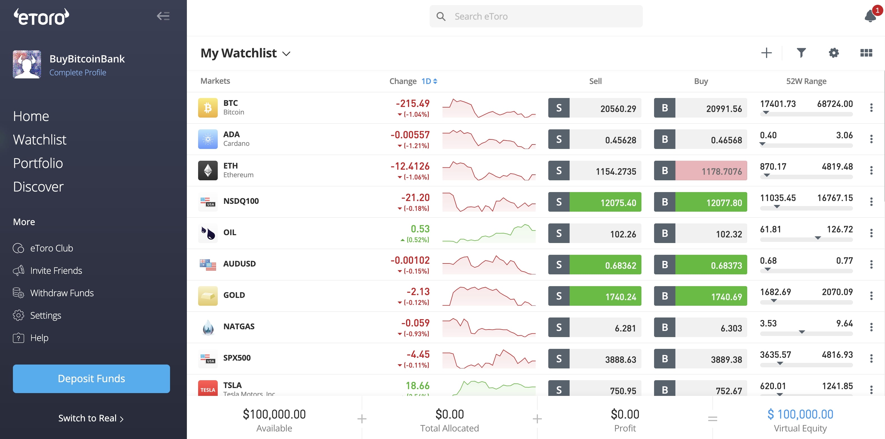Click the AUDUSD flags icon

(x=208, y=265)
